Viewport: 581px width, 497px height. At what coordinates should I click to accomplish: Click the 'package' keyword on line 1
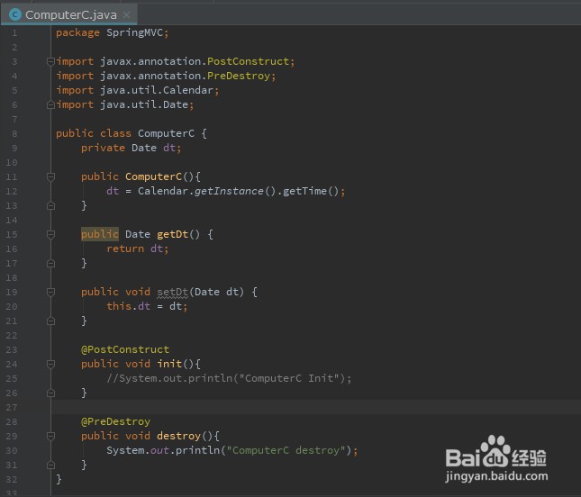point(77,33)
